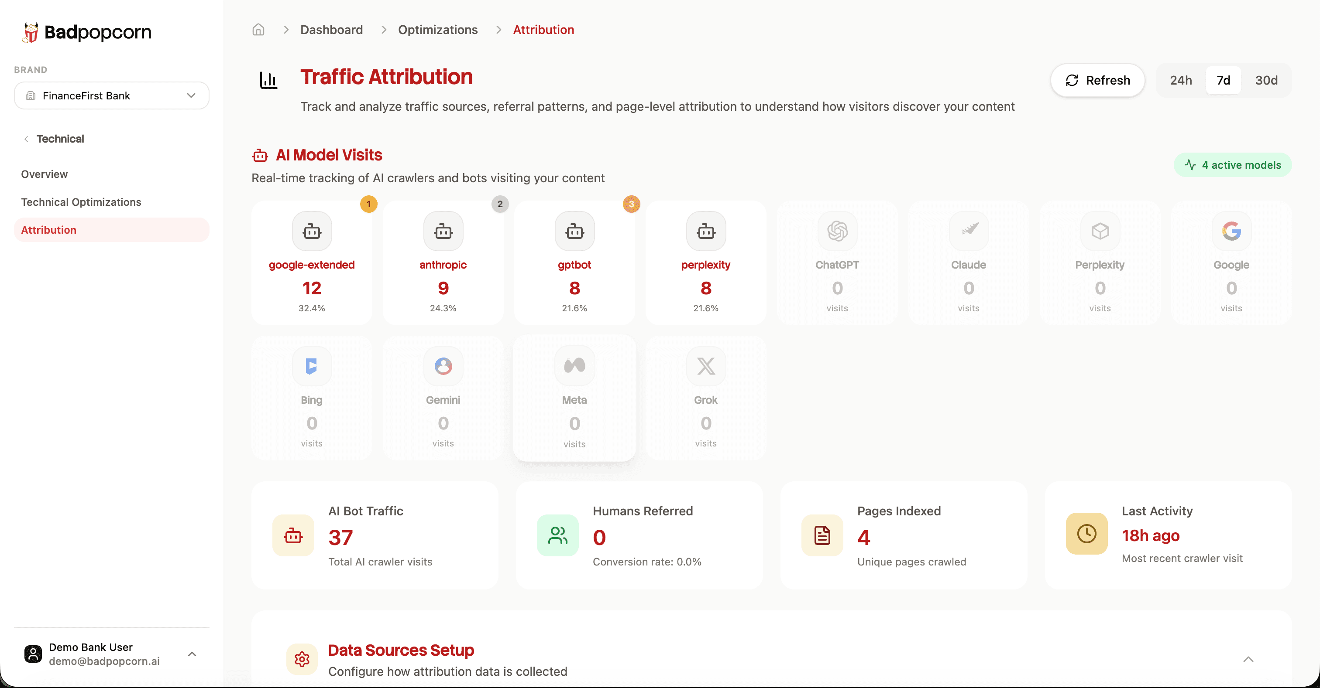Viewport: 1320px width, 688px height.
Task: Open Overview in the sidebar
Action: [44, 174]
